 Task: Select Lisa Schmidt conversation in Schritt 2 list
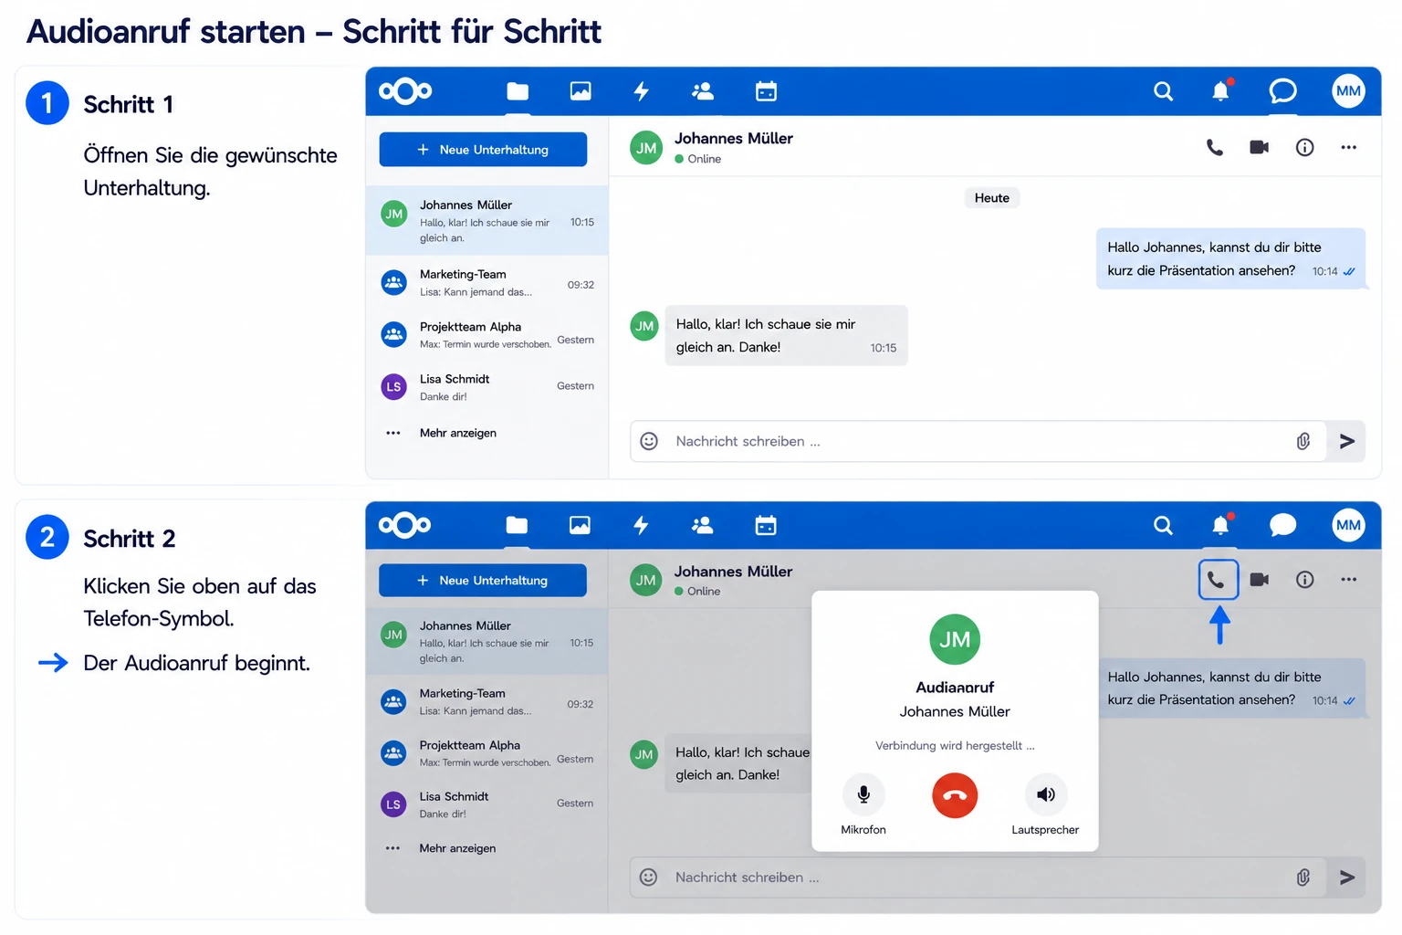click(487, 804)
